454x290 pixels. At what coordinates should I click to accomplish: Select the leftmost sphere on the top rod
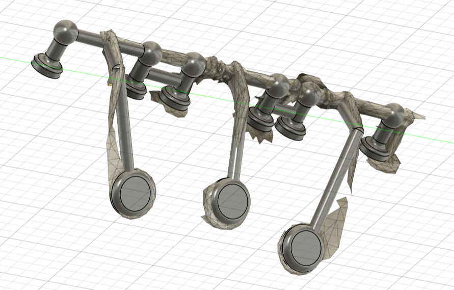(66, 32)
